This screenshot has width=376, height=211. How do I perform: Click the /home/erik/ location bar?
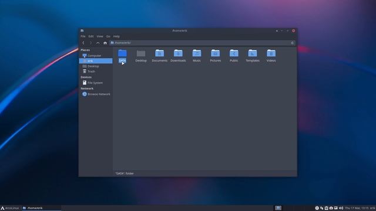point(203,43)
